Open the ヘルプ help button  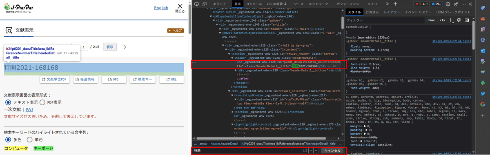176,31
